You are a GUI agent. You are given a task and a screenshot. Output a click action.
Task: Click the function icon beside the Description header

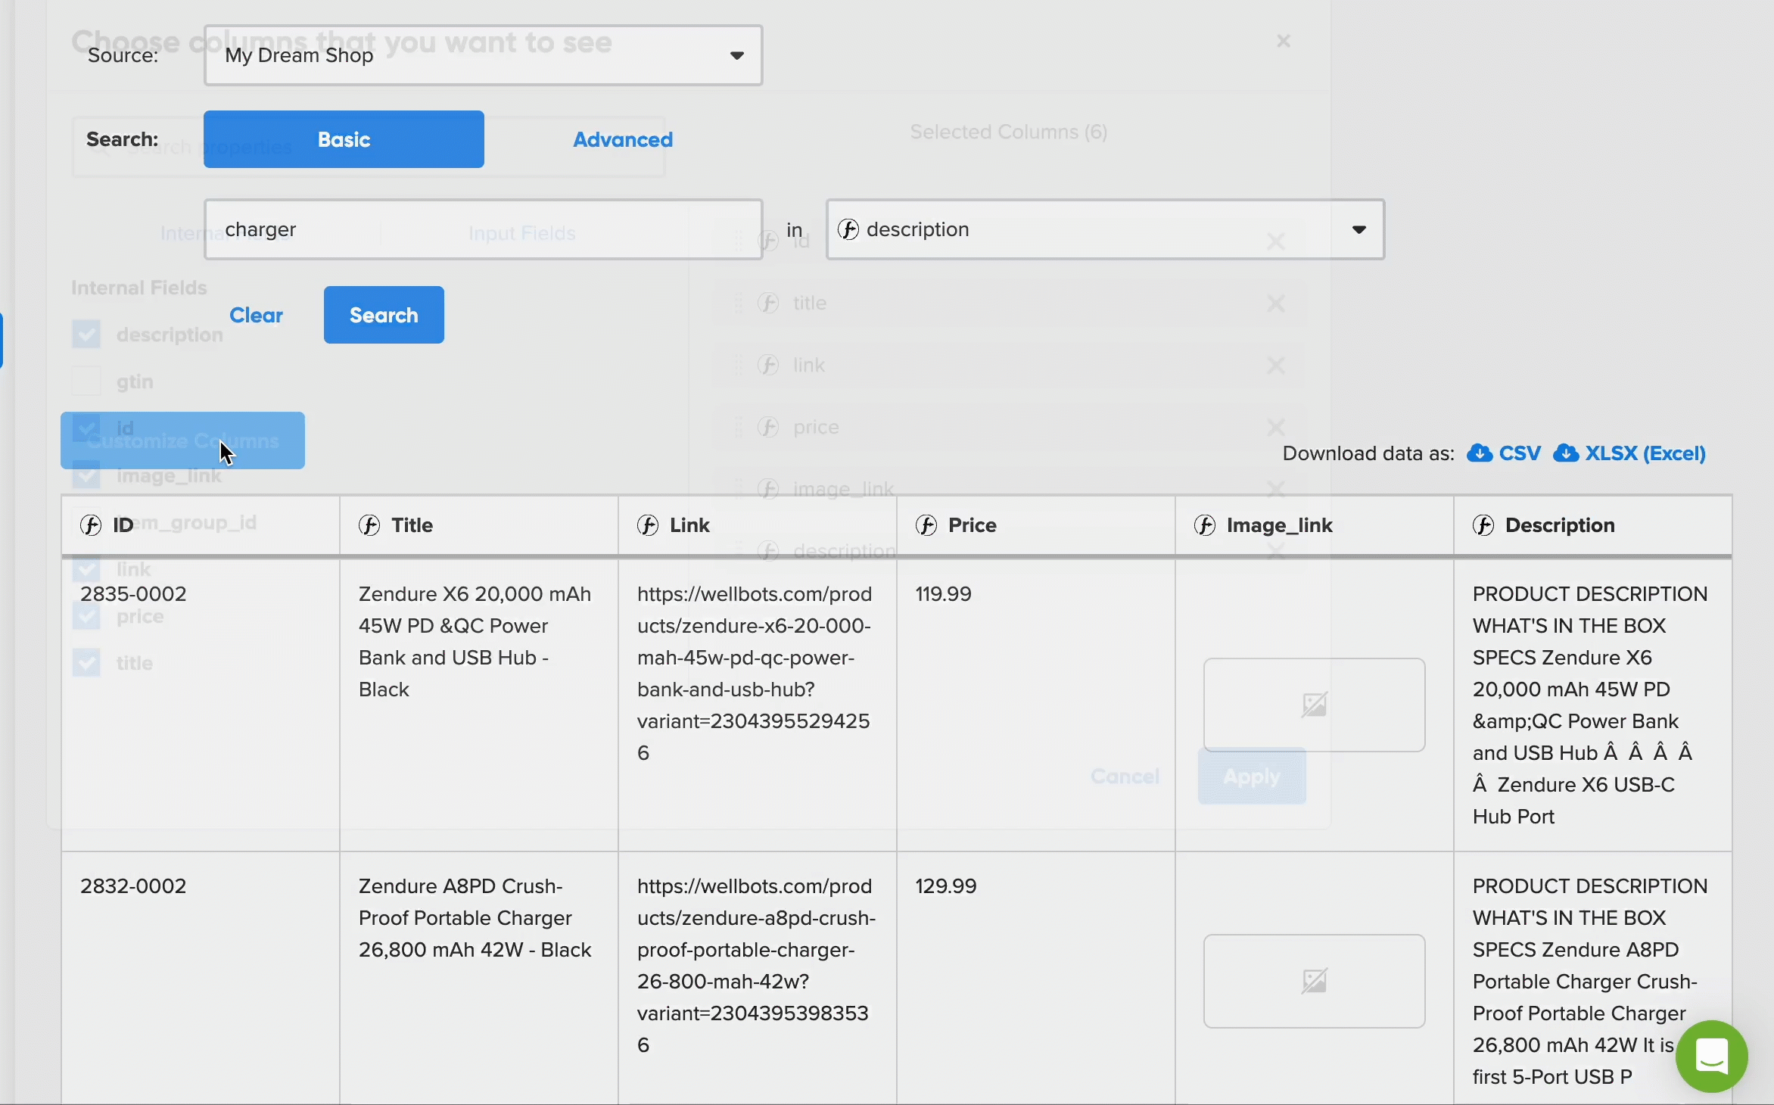point(1483,525)
